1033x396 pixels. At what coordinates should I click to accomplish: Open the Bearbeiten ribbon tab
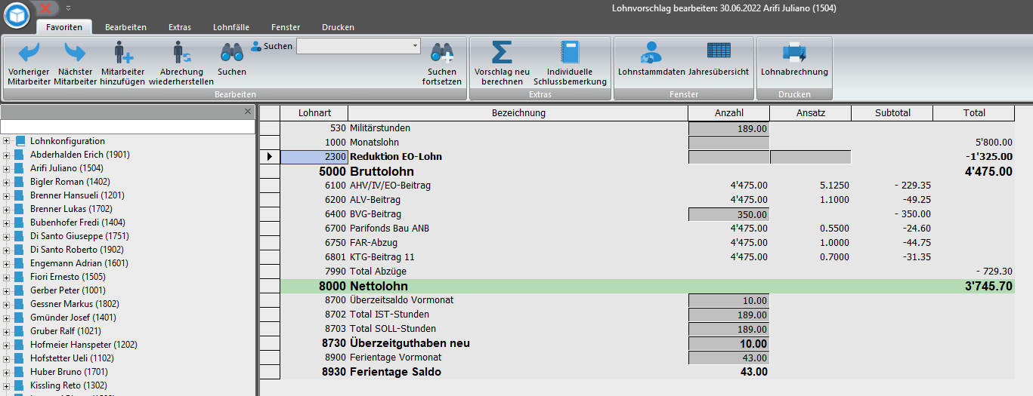[x=126, y=27]
